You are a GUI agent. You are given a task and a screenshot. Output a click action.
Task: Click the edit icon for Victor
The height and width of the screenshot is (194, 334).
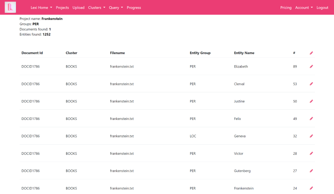[x=311, y=154]
